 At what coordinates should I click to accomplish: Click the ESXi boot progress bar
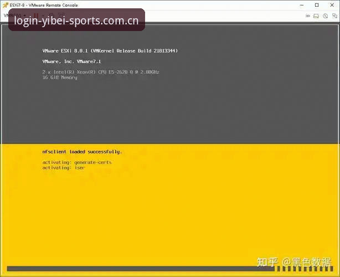tap(170, 269)
